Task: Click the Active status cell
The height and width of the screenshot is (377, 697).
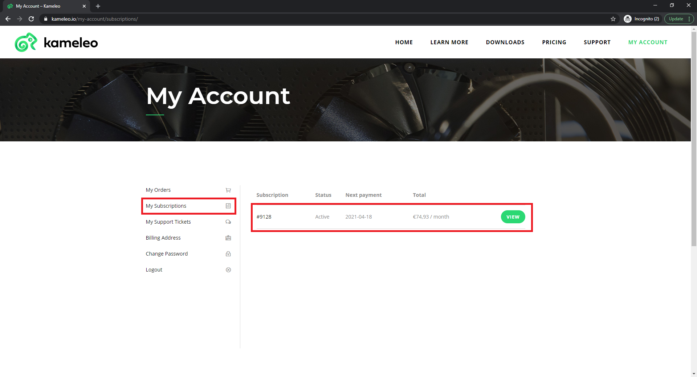Action: (x=322, y=217)
